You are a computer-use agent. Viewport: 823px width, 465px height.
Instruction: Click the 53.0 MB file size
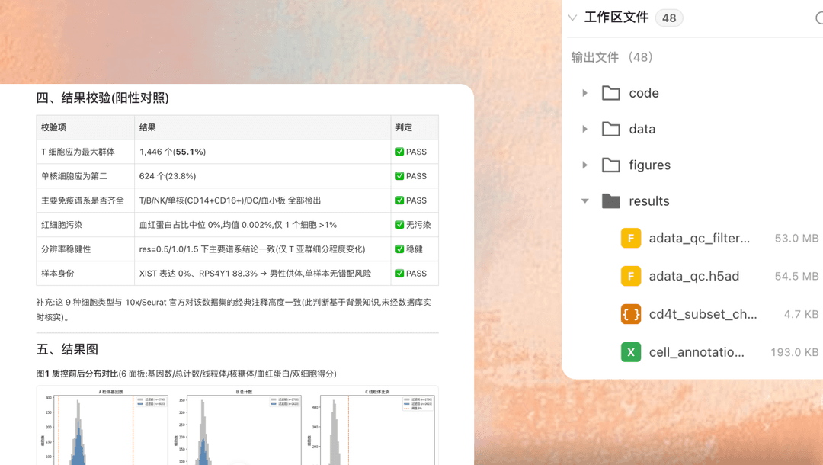click(x=796, y=239)
